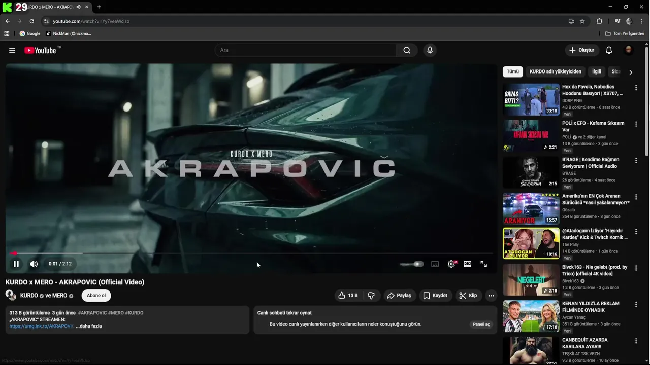Dislike the video with thumbs down
The width and height of the screenshot is (650, 365).
point(371,295)
